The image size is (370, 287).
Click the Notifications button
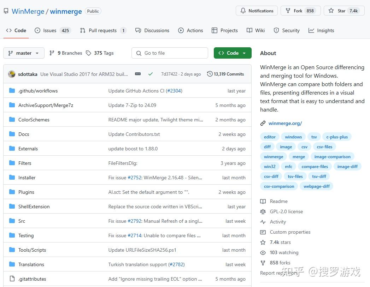[x=257, y=11]
